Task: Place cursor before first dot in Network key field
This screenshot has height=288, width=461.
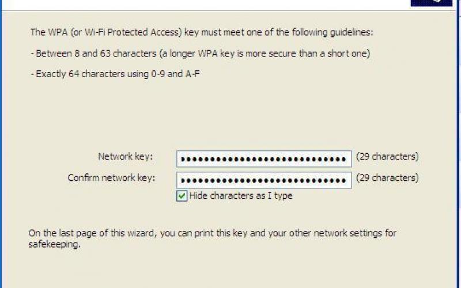Action: point(179,158)
